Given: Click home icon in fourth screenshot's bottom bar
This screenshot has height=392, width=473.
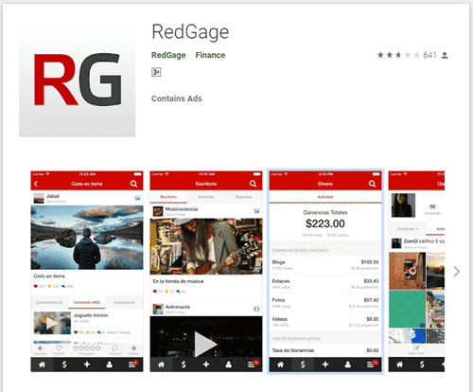Looking at the screenshot, I should 399,365.
